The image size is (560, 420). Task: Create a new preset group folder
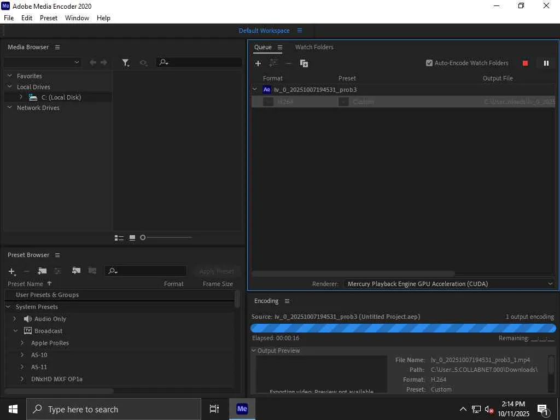42,271
